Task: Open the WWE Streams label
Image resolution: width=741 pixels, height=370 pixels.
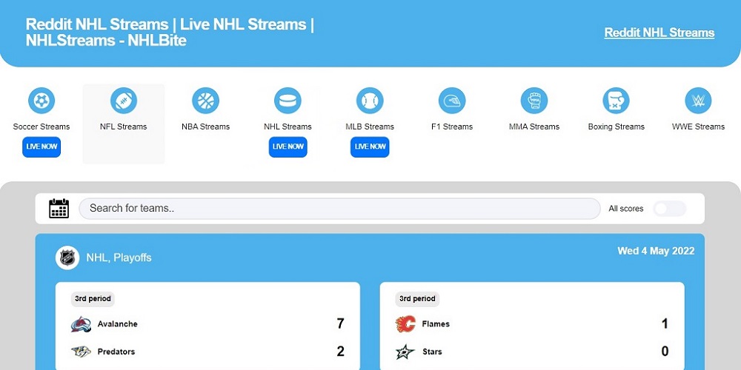Action: [x=699, y=127]
